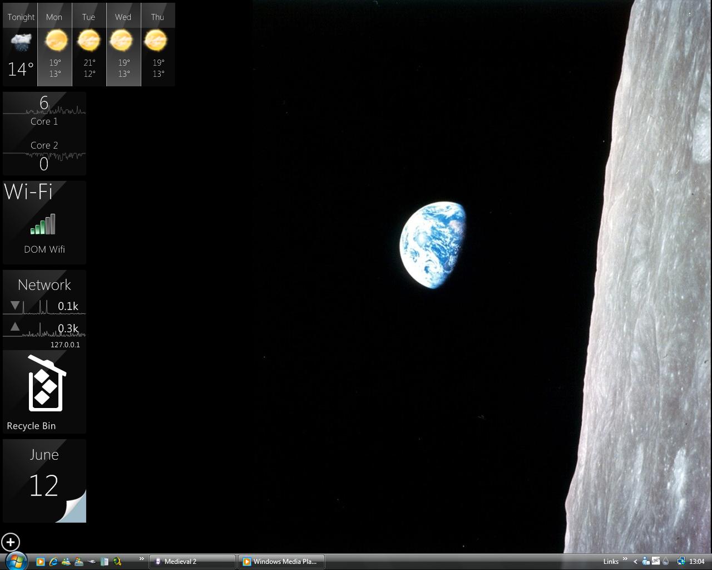Open the Recycle Bin gadget
The image size is (712, 570).
click(x=44, y=392)
